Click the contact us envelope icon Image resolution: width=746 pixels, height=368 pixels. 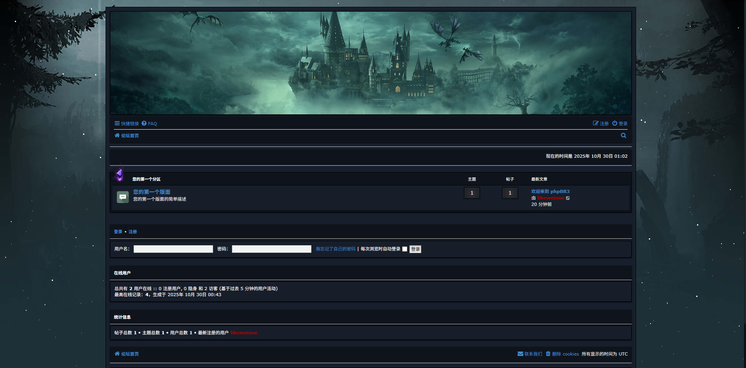coord(520,354)
